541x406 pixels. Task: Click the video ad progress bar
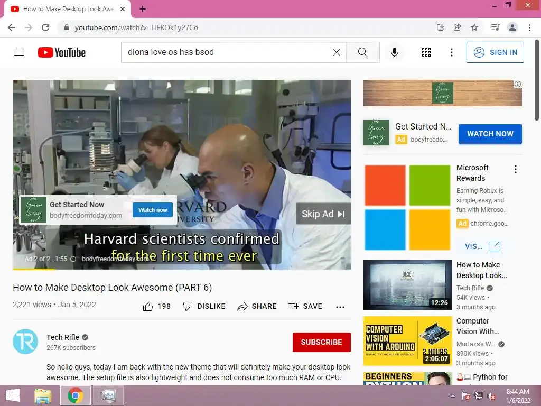[182, 269]
